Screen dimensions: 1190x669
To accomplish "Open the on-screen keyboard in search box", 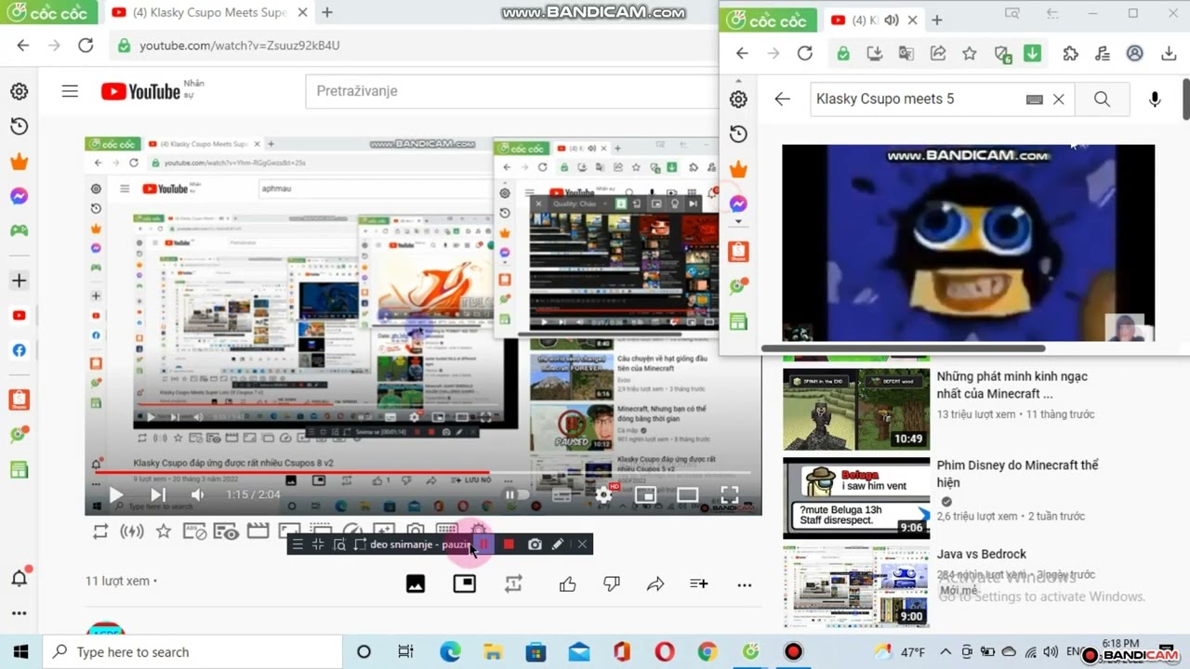I will (x=1034, y=99).
